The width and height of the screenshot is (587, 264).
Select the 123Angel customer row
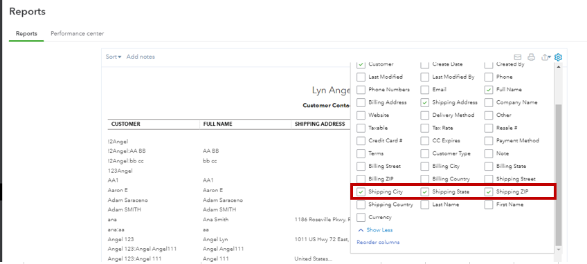pos(120,171)
